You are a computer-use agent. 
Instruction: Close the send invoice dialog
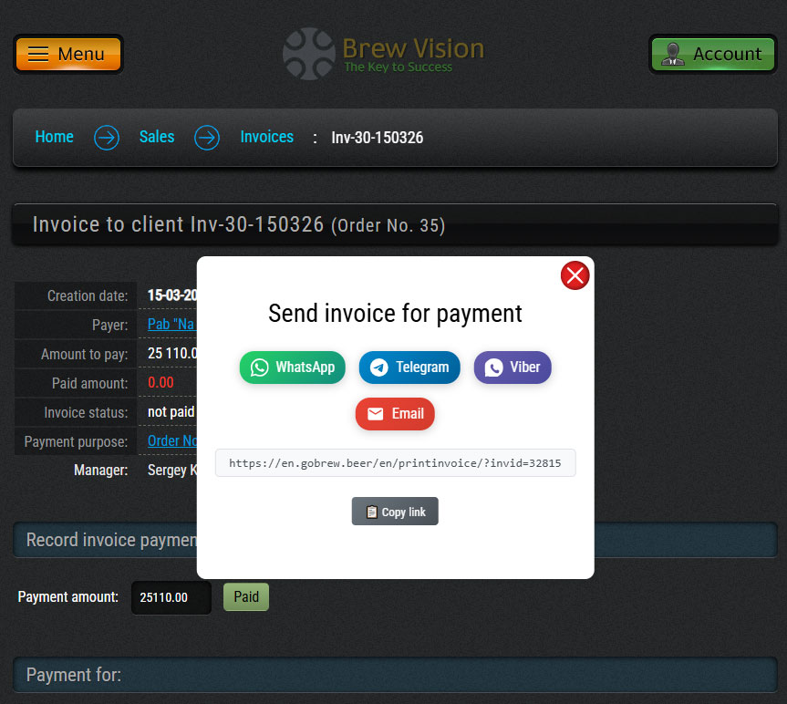[x=575, y=274]
